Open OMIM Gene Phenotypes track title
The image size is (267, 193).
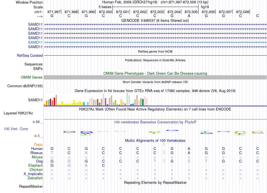point(155,73)
